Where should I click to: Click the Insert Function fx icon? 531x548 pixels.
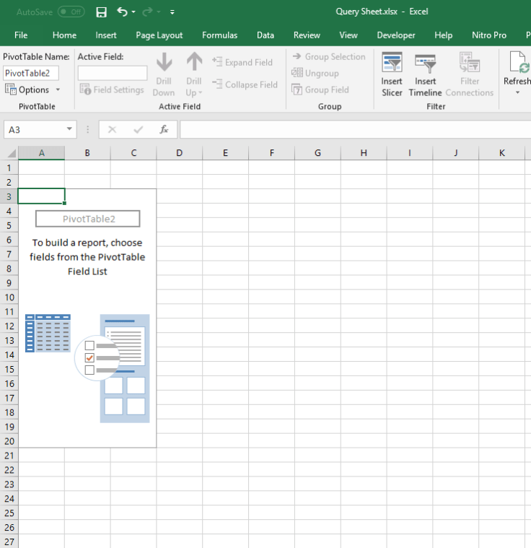pyautogui.click(x=164, y=129)
